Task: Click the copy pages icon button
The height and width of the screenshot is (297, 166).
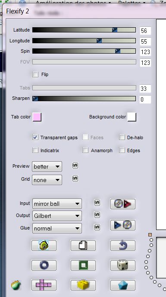Action: coord(83,246)
